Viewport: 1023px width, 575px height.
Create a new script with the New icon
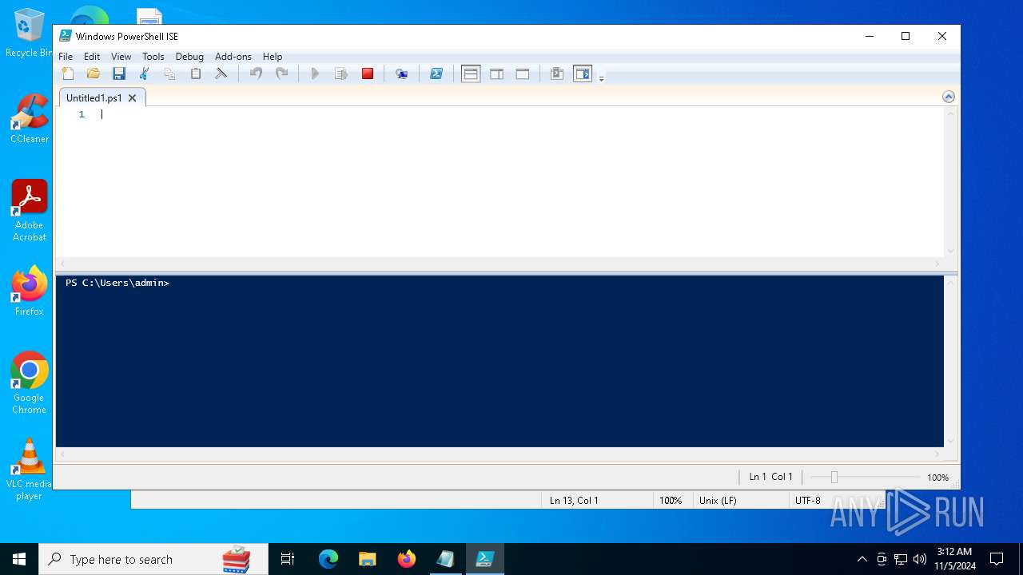tap(68, 74)
